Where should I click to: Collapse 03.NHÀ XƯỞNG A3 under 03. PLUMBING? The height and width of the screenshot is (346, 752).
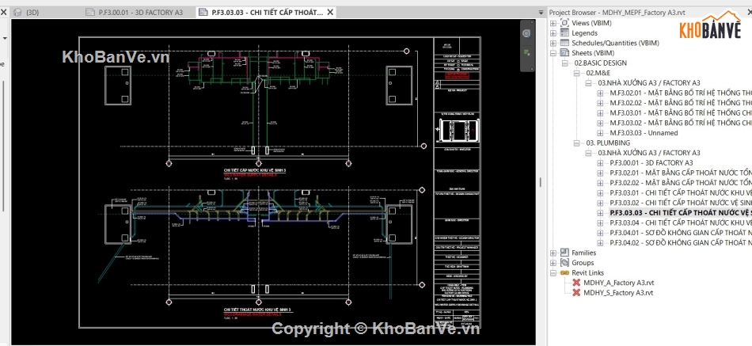pyautogui.click(x=588, y=153)
